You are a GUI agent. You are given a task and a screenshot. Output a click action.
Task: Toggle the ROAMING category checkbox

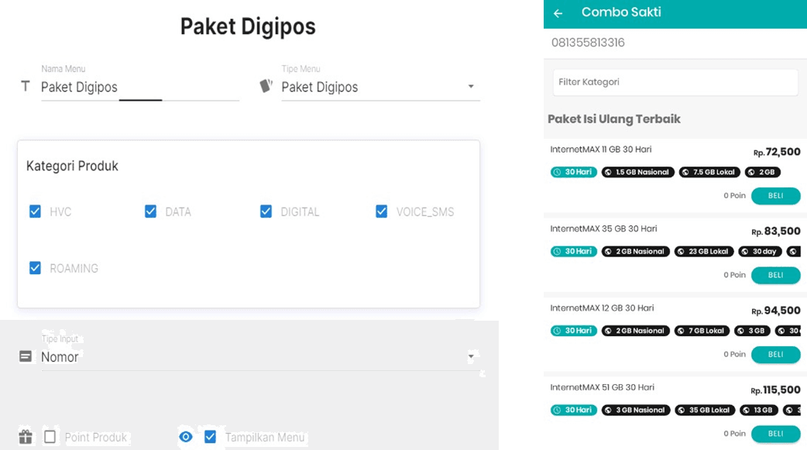coord(35,268)
